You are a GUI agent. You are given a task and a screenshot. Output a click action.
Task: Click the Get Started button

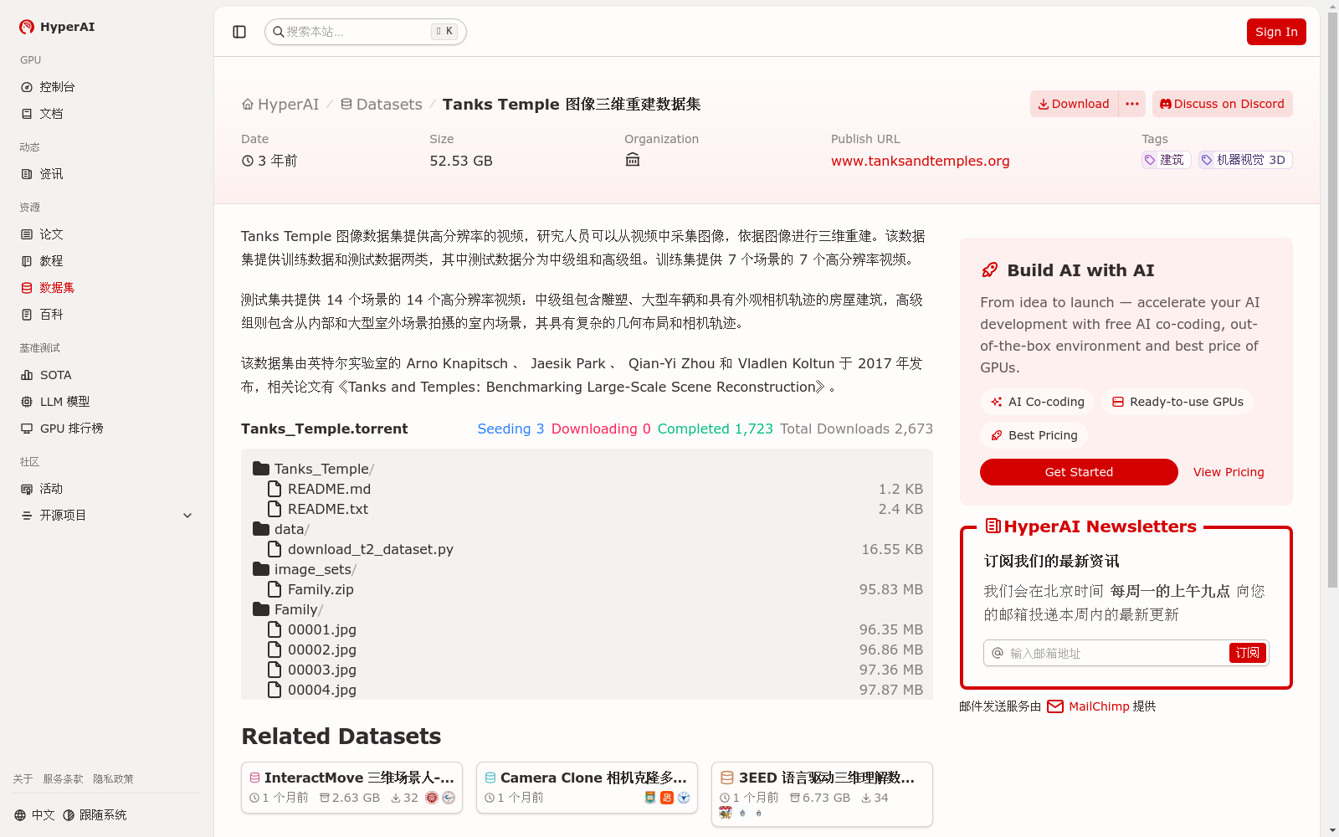(x=1079, y=472)
